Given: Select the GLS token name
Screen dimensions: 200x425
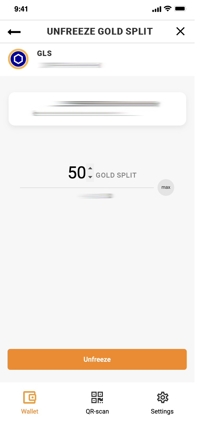Looking at the screenshot, I should pyautogui.click(x=45, y=53).
